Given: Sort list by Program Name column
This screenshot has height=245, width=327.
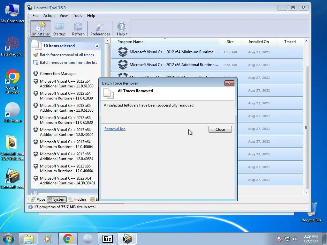Looking at the screenshot, I should coord(165,42).
